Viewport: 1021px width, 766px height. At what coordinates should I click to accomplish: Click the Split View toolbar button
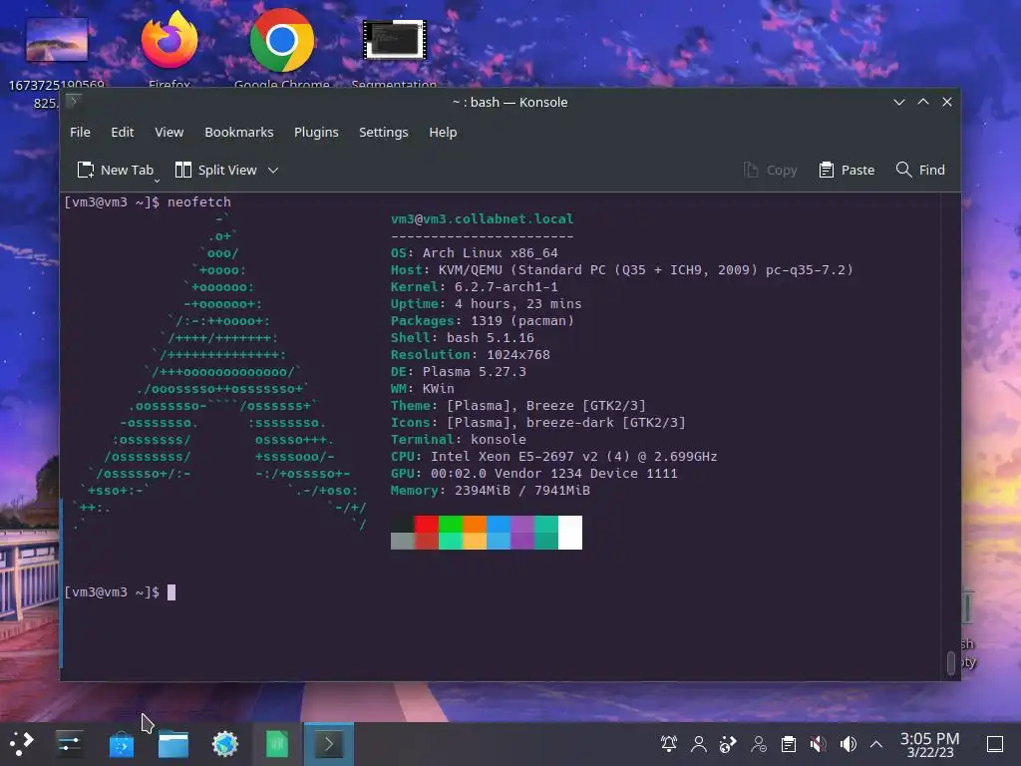tap(215, 170)
